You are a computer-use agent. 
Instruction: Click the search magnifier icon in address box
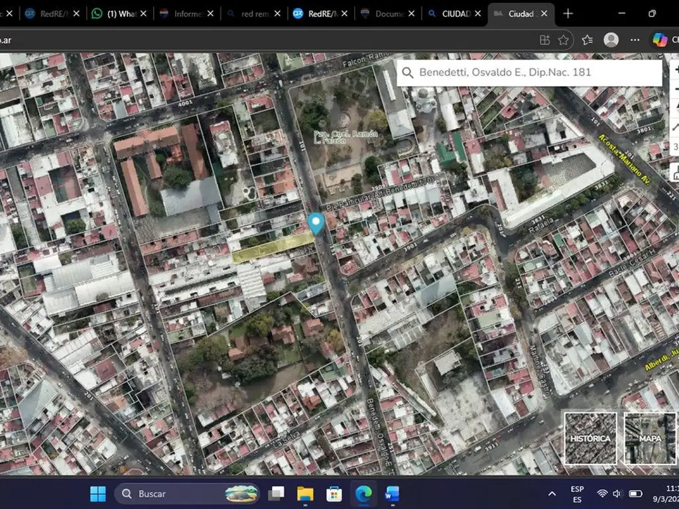click(x=408, y=72)
